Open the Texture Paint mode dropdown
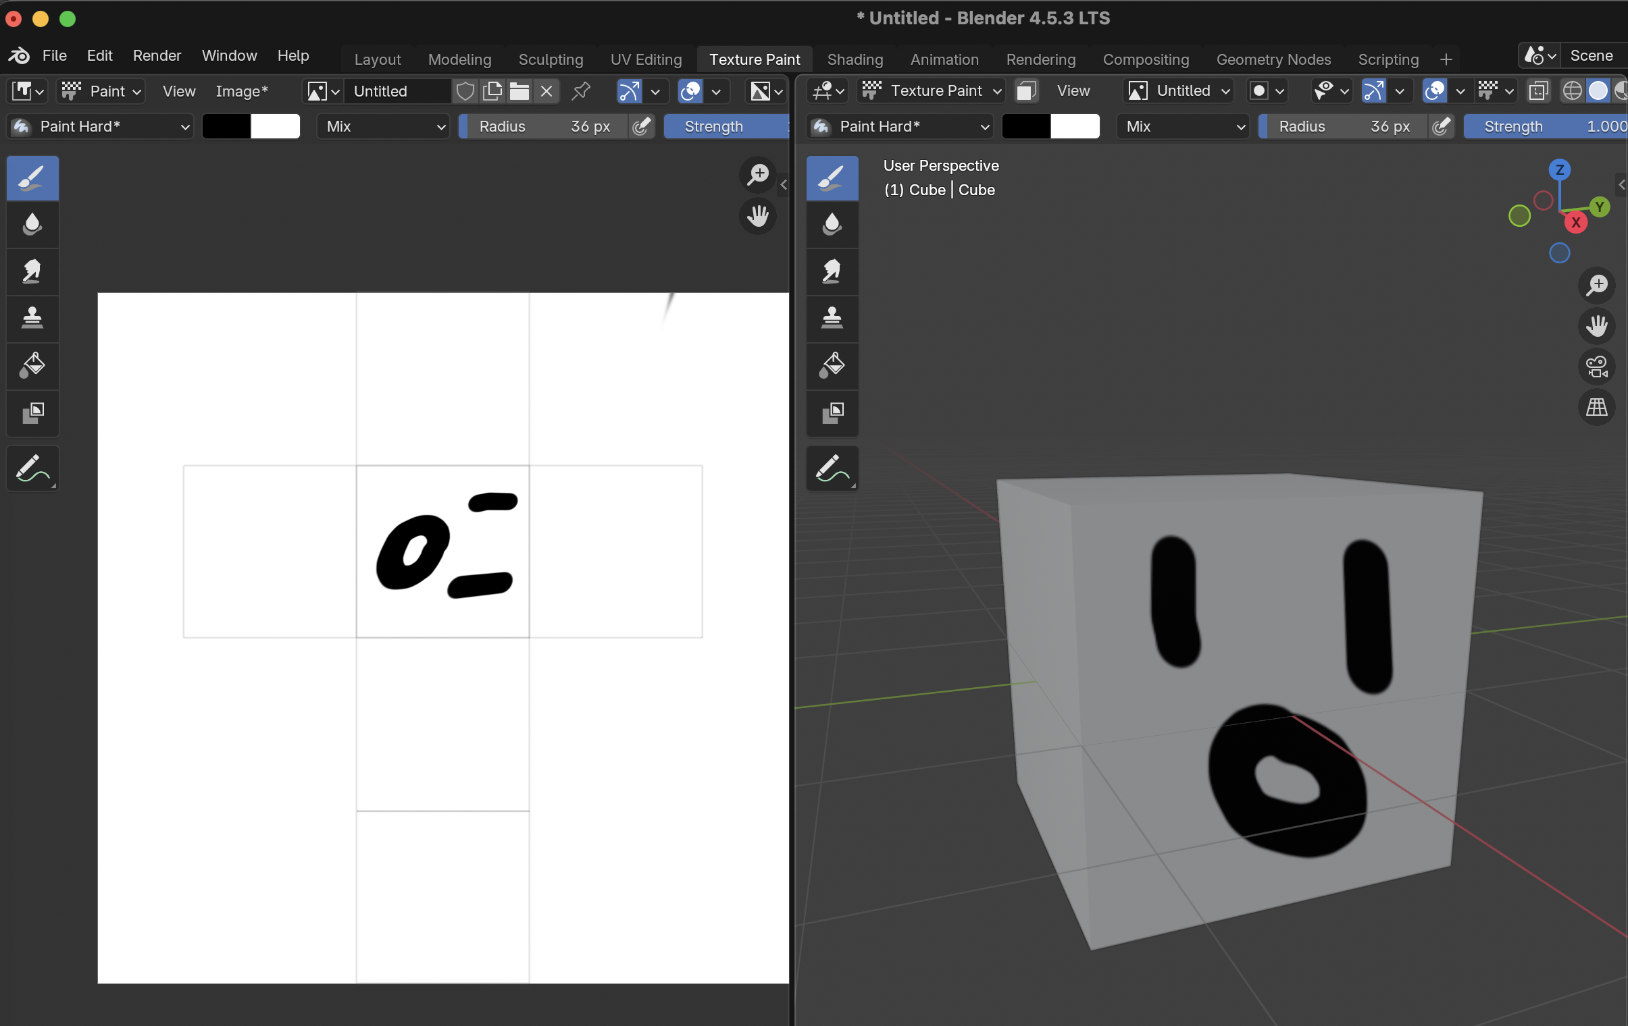 coord(931,90)
